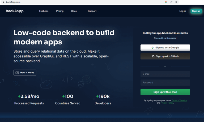Image resolution: width=204 pixels, height=122 pixels.
Task: Open the Pricing page from navigation
Action: pos(60,11)
